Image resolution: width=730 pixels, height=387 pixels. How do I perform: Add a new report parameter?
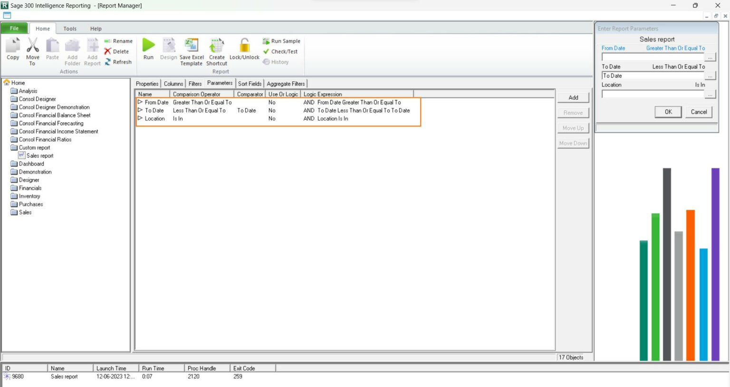[573, 97]
